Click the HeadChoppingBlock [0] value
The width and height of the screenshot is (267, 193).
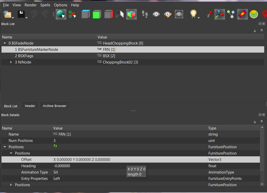[123, 43]
